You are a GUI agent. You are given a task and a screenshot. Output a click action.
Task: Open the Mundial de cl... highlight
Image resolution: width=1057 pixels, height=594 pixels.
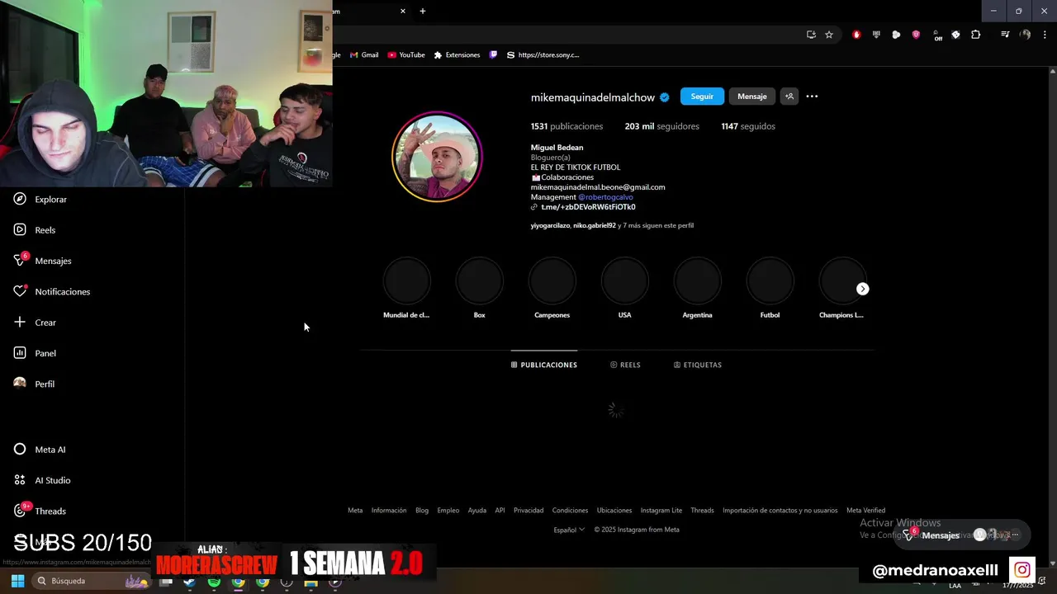click(406, 288)
